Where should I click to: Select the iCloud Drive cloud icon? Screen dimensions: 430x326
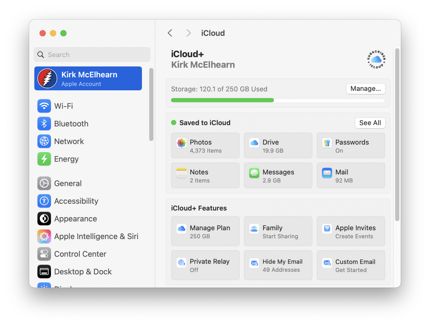(x=254, y=143)
